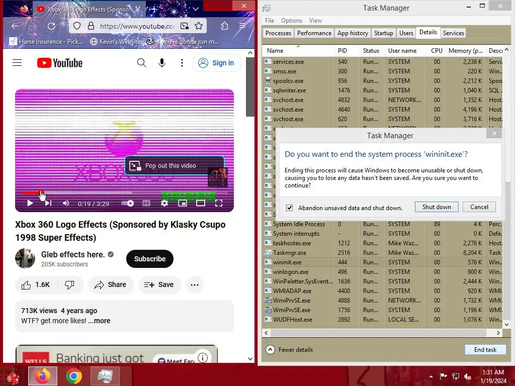
Task: Cancel the end process dialog
Action: click(479, 207)
